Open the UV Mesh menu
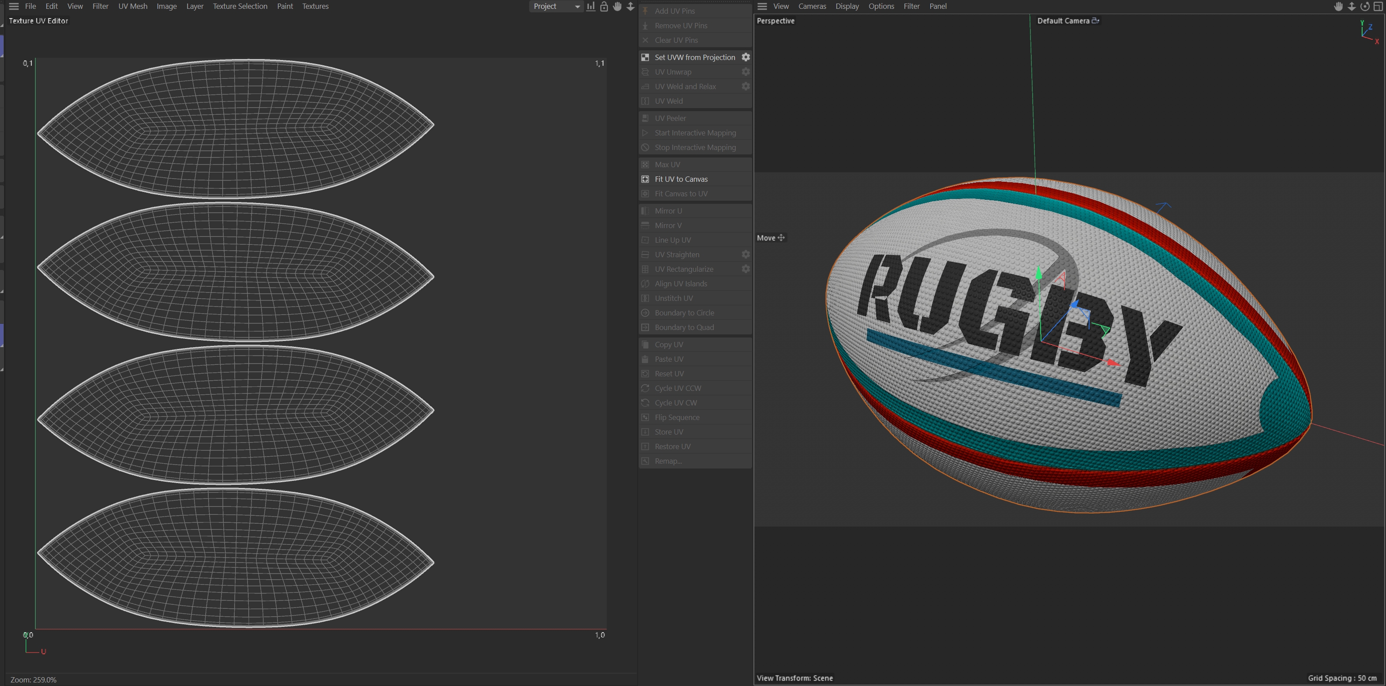The width and height of the screenshot is (1386, 686). click(133, 7)
